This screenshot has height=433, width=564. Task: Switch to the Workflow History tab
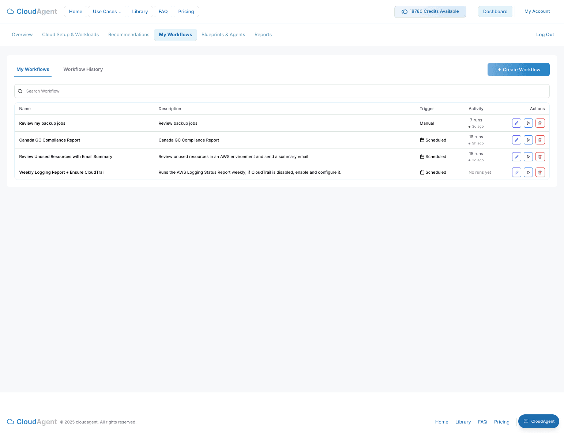(x=83, y=69)
